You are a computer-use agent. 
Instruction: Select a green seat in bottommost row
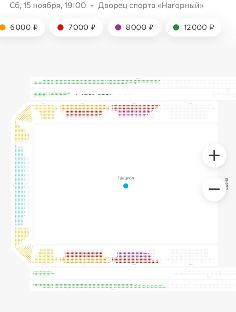coord(79,285)
